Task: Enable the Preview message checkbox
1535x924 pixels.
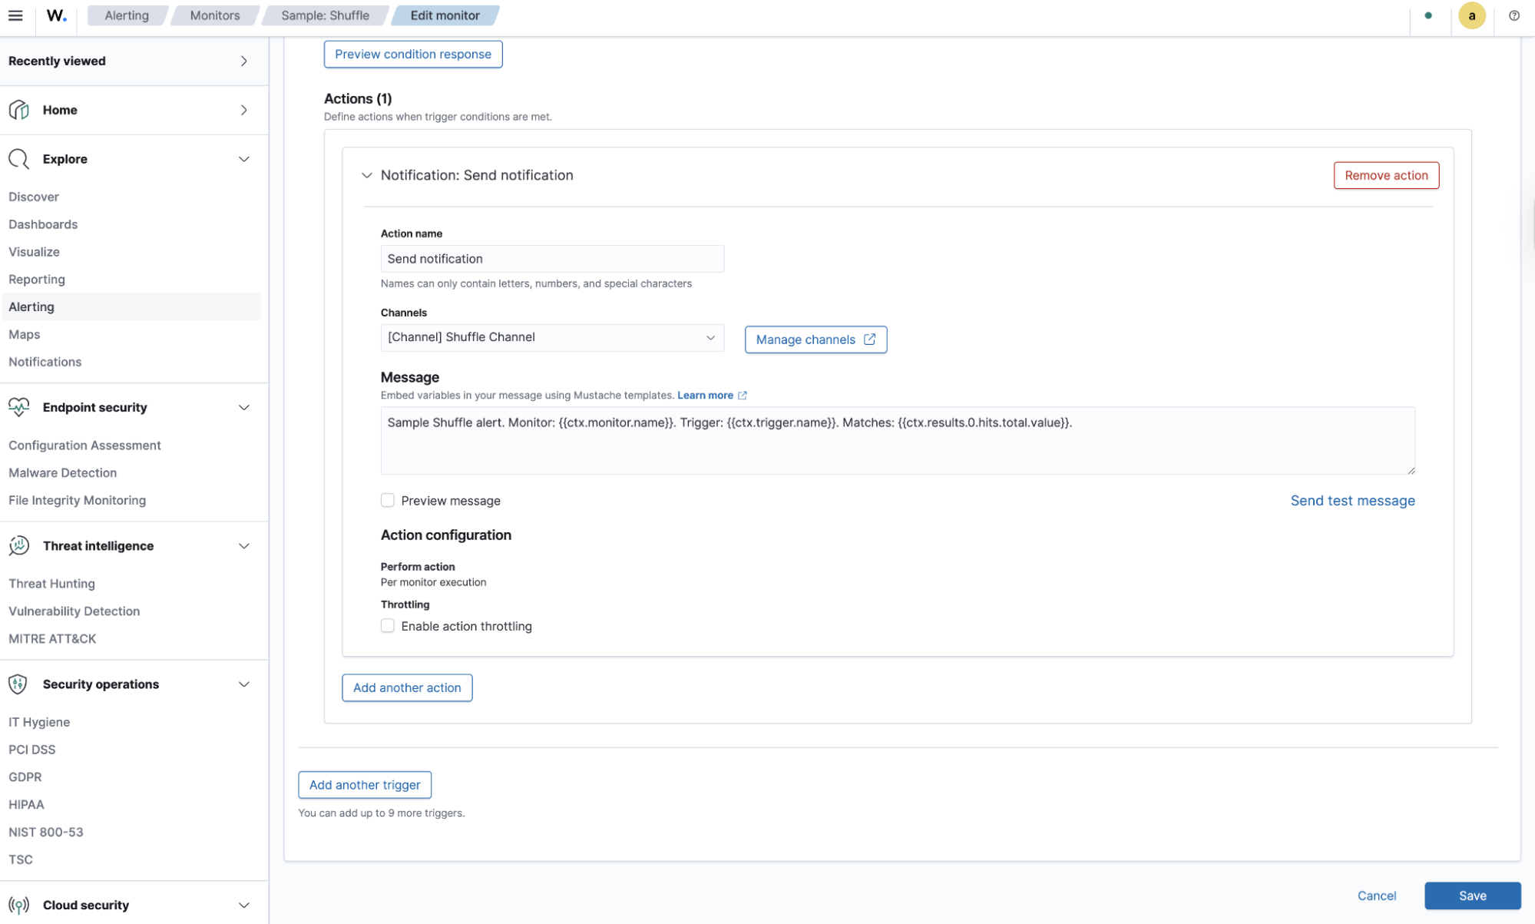Action: (x=388, y=500)
